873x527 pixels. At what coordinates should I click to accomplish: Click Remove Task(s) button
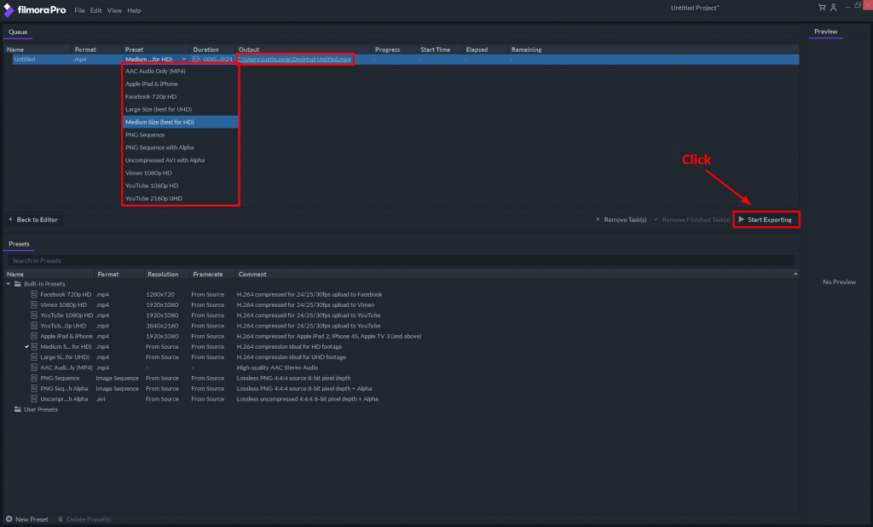click(x=621, y=219)
